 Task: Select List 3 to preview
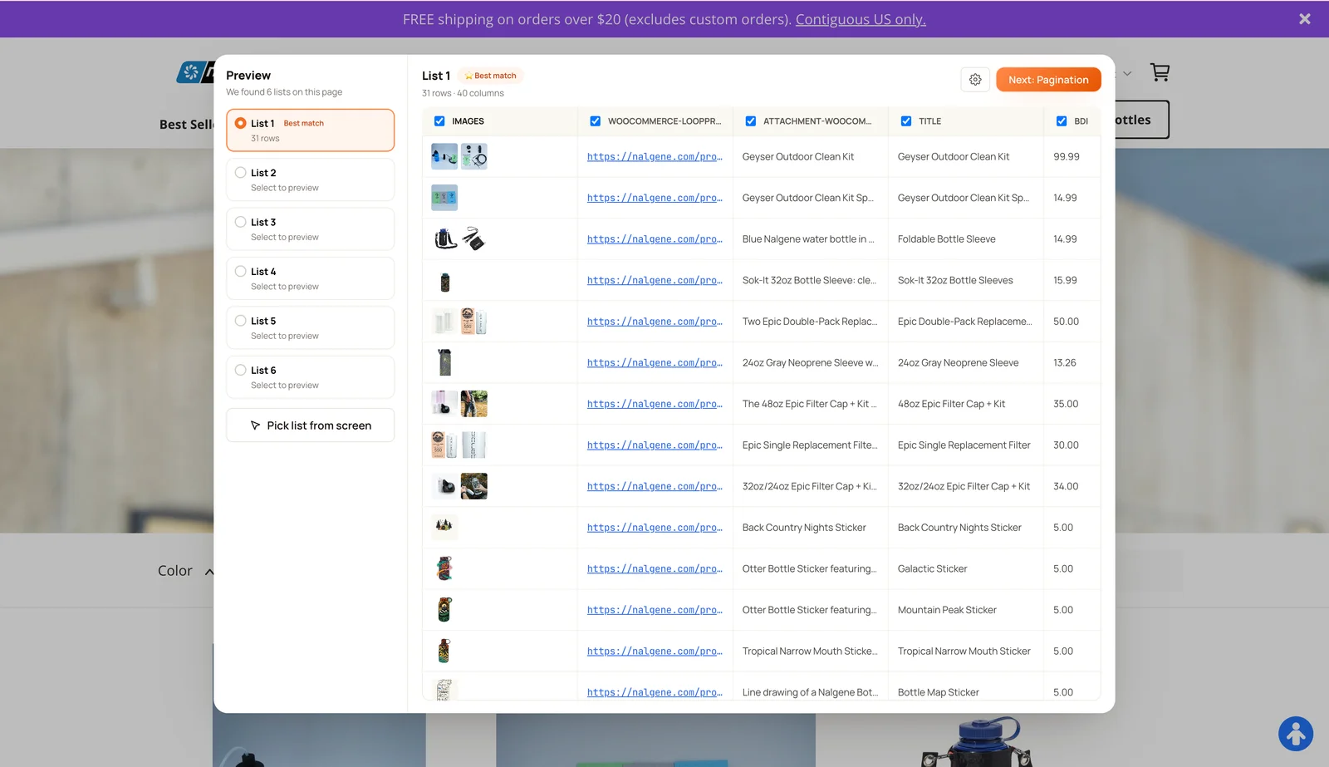point(310,229)
